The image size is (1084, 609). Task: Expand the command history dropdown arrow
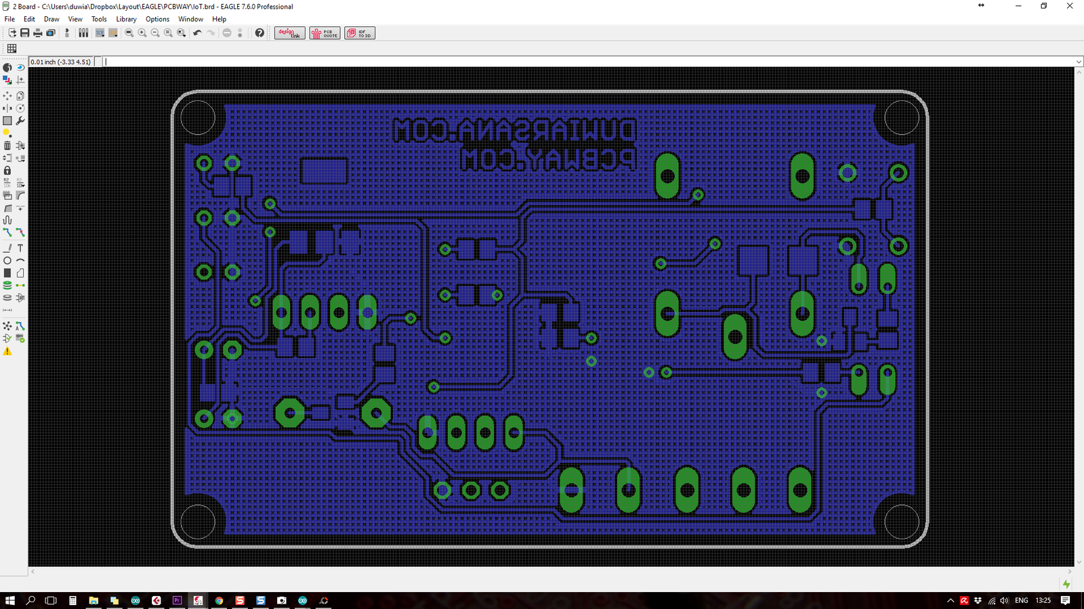[x=1079, y=62]
